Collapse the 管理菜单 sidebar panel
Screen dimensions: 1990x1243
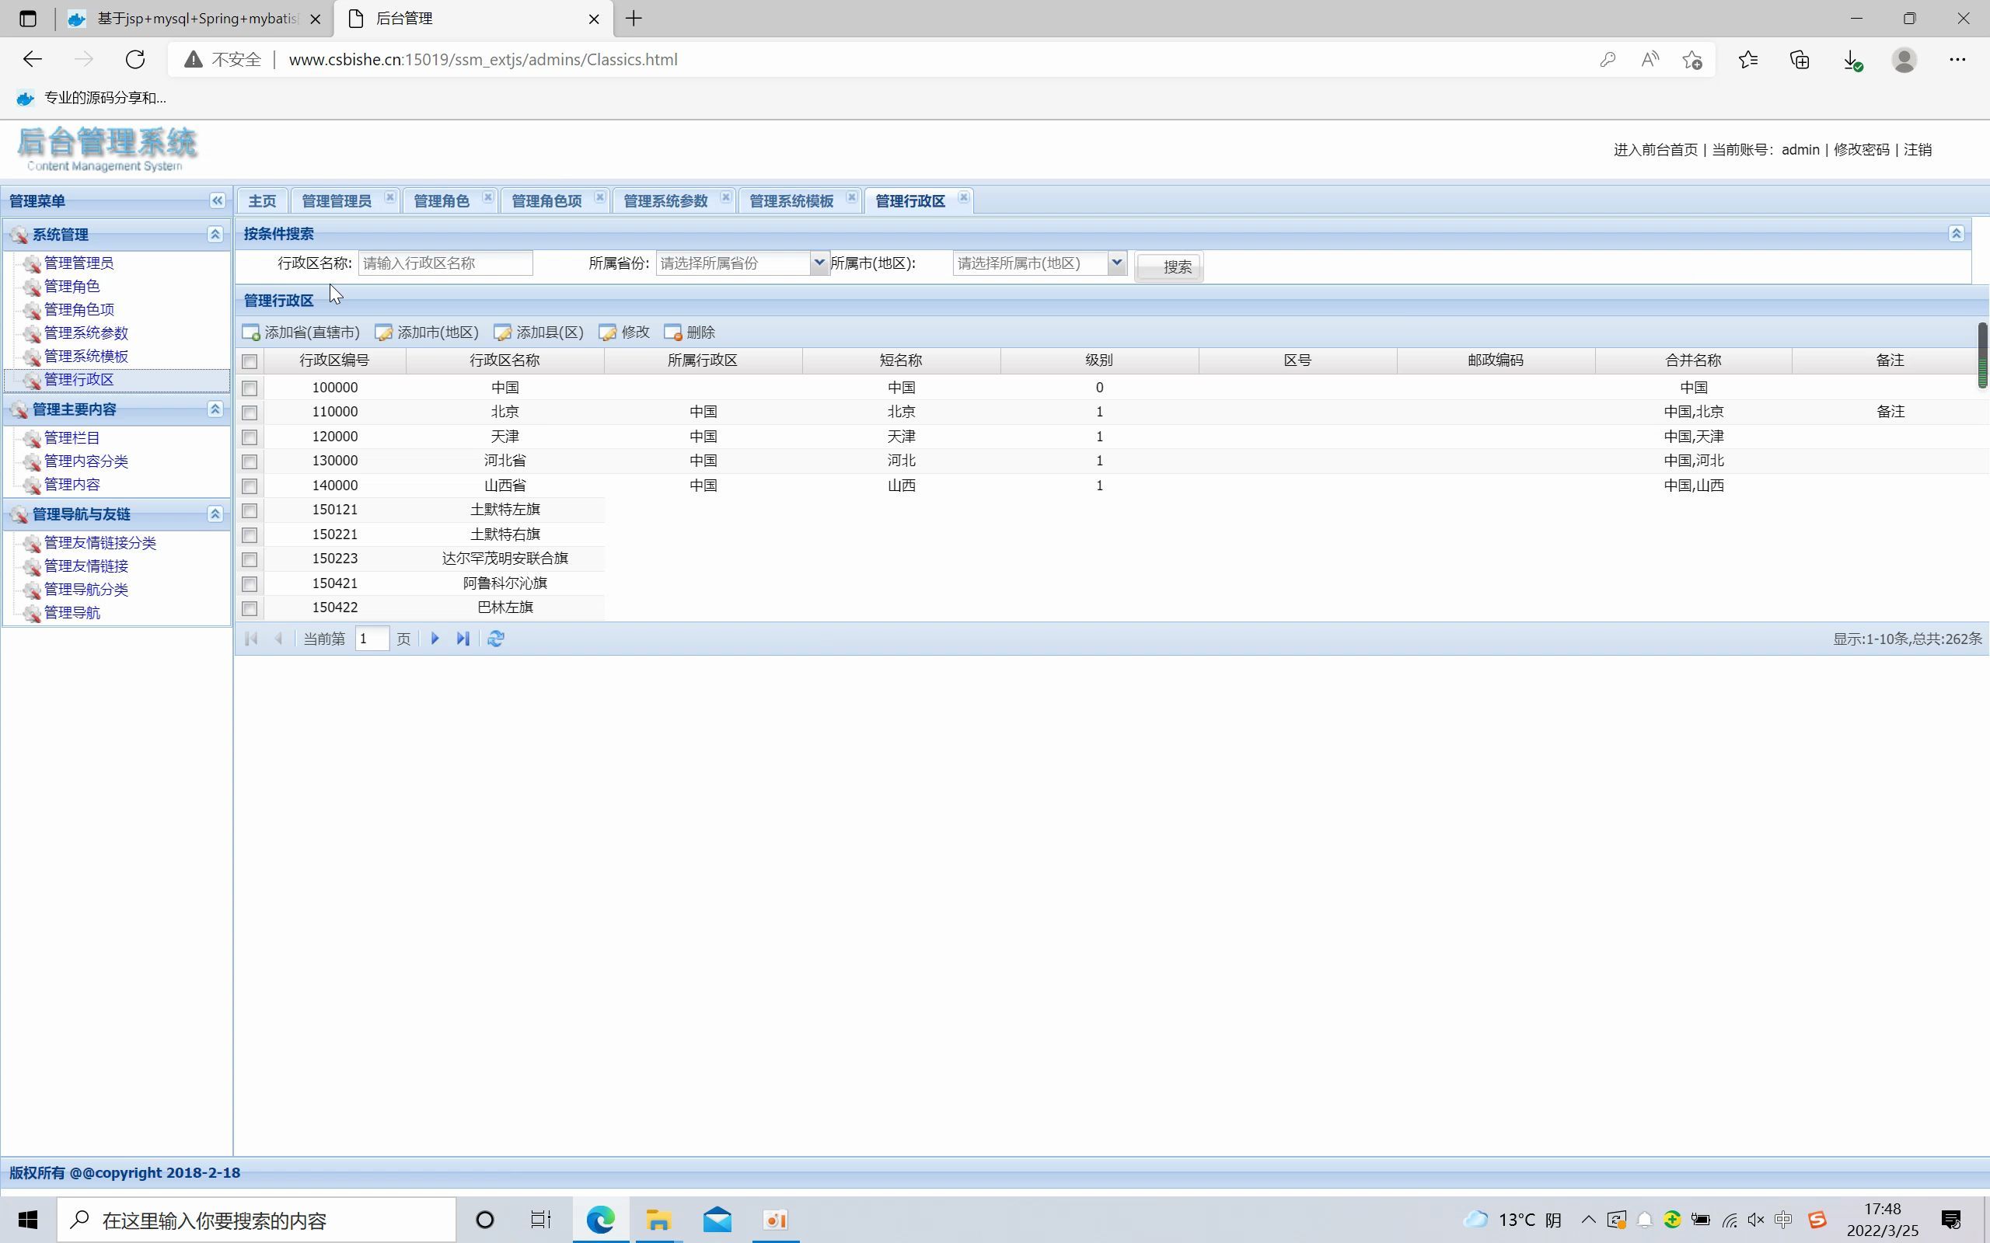click(217, 200)
